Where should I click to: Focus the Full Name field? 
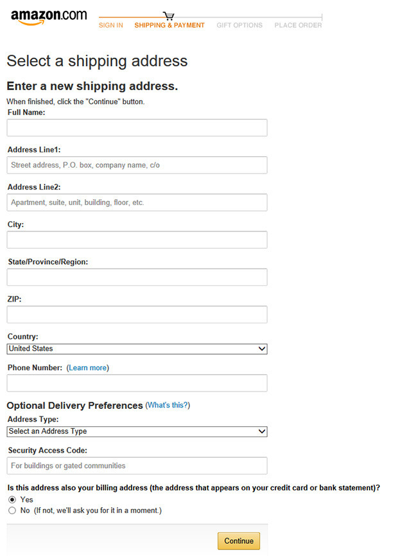137,128
